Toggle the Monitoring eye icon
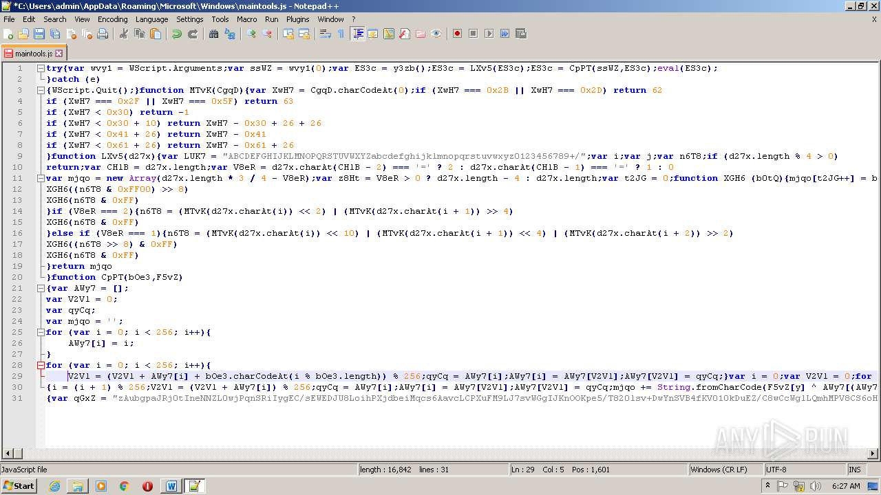The image size is (881, 495). click(x=436, y=34)
